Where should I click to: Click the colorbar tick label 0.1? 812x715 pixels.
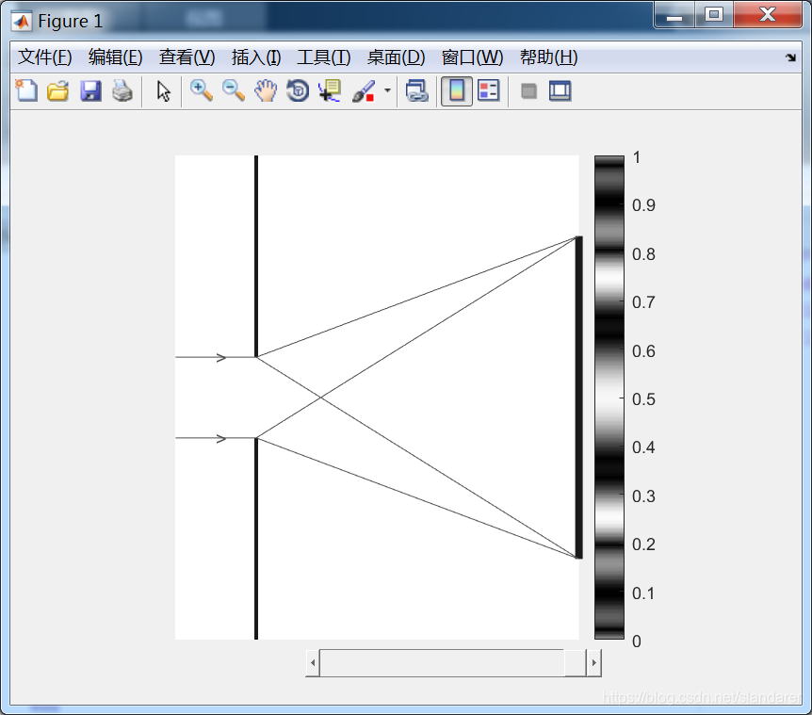tap(643, 593)
